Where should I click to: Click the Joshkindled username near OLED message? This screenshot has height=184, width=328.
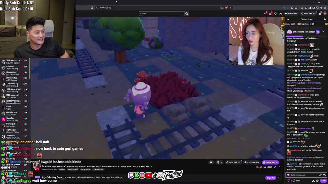(x=295, y=150)
